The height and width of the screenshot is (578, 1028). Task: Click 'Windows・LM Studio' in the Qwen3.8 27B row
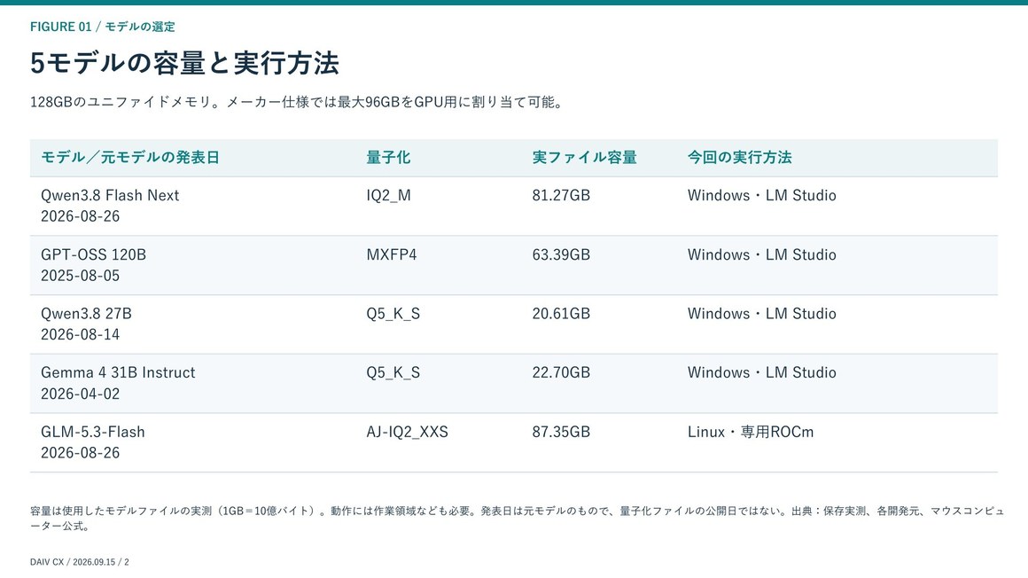[762, 314]
